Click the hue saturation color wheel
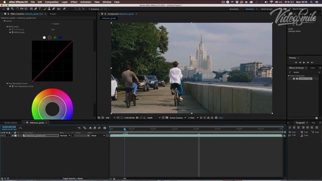This screenshot has width=322, height=181. pos(52,104)
